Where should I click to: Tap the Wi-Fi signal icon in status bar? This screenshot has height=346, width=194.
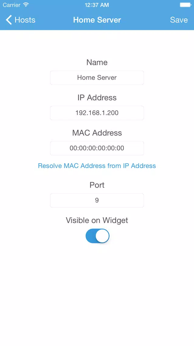(26, 5)
